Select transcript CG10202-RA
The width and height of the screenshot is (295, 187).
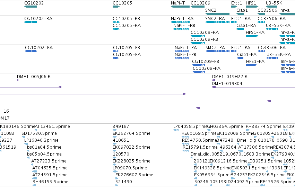(31, 22)
